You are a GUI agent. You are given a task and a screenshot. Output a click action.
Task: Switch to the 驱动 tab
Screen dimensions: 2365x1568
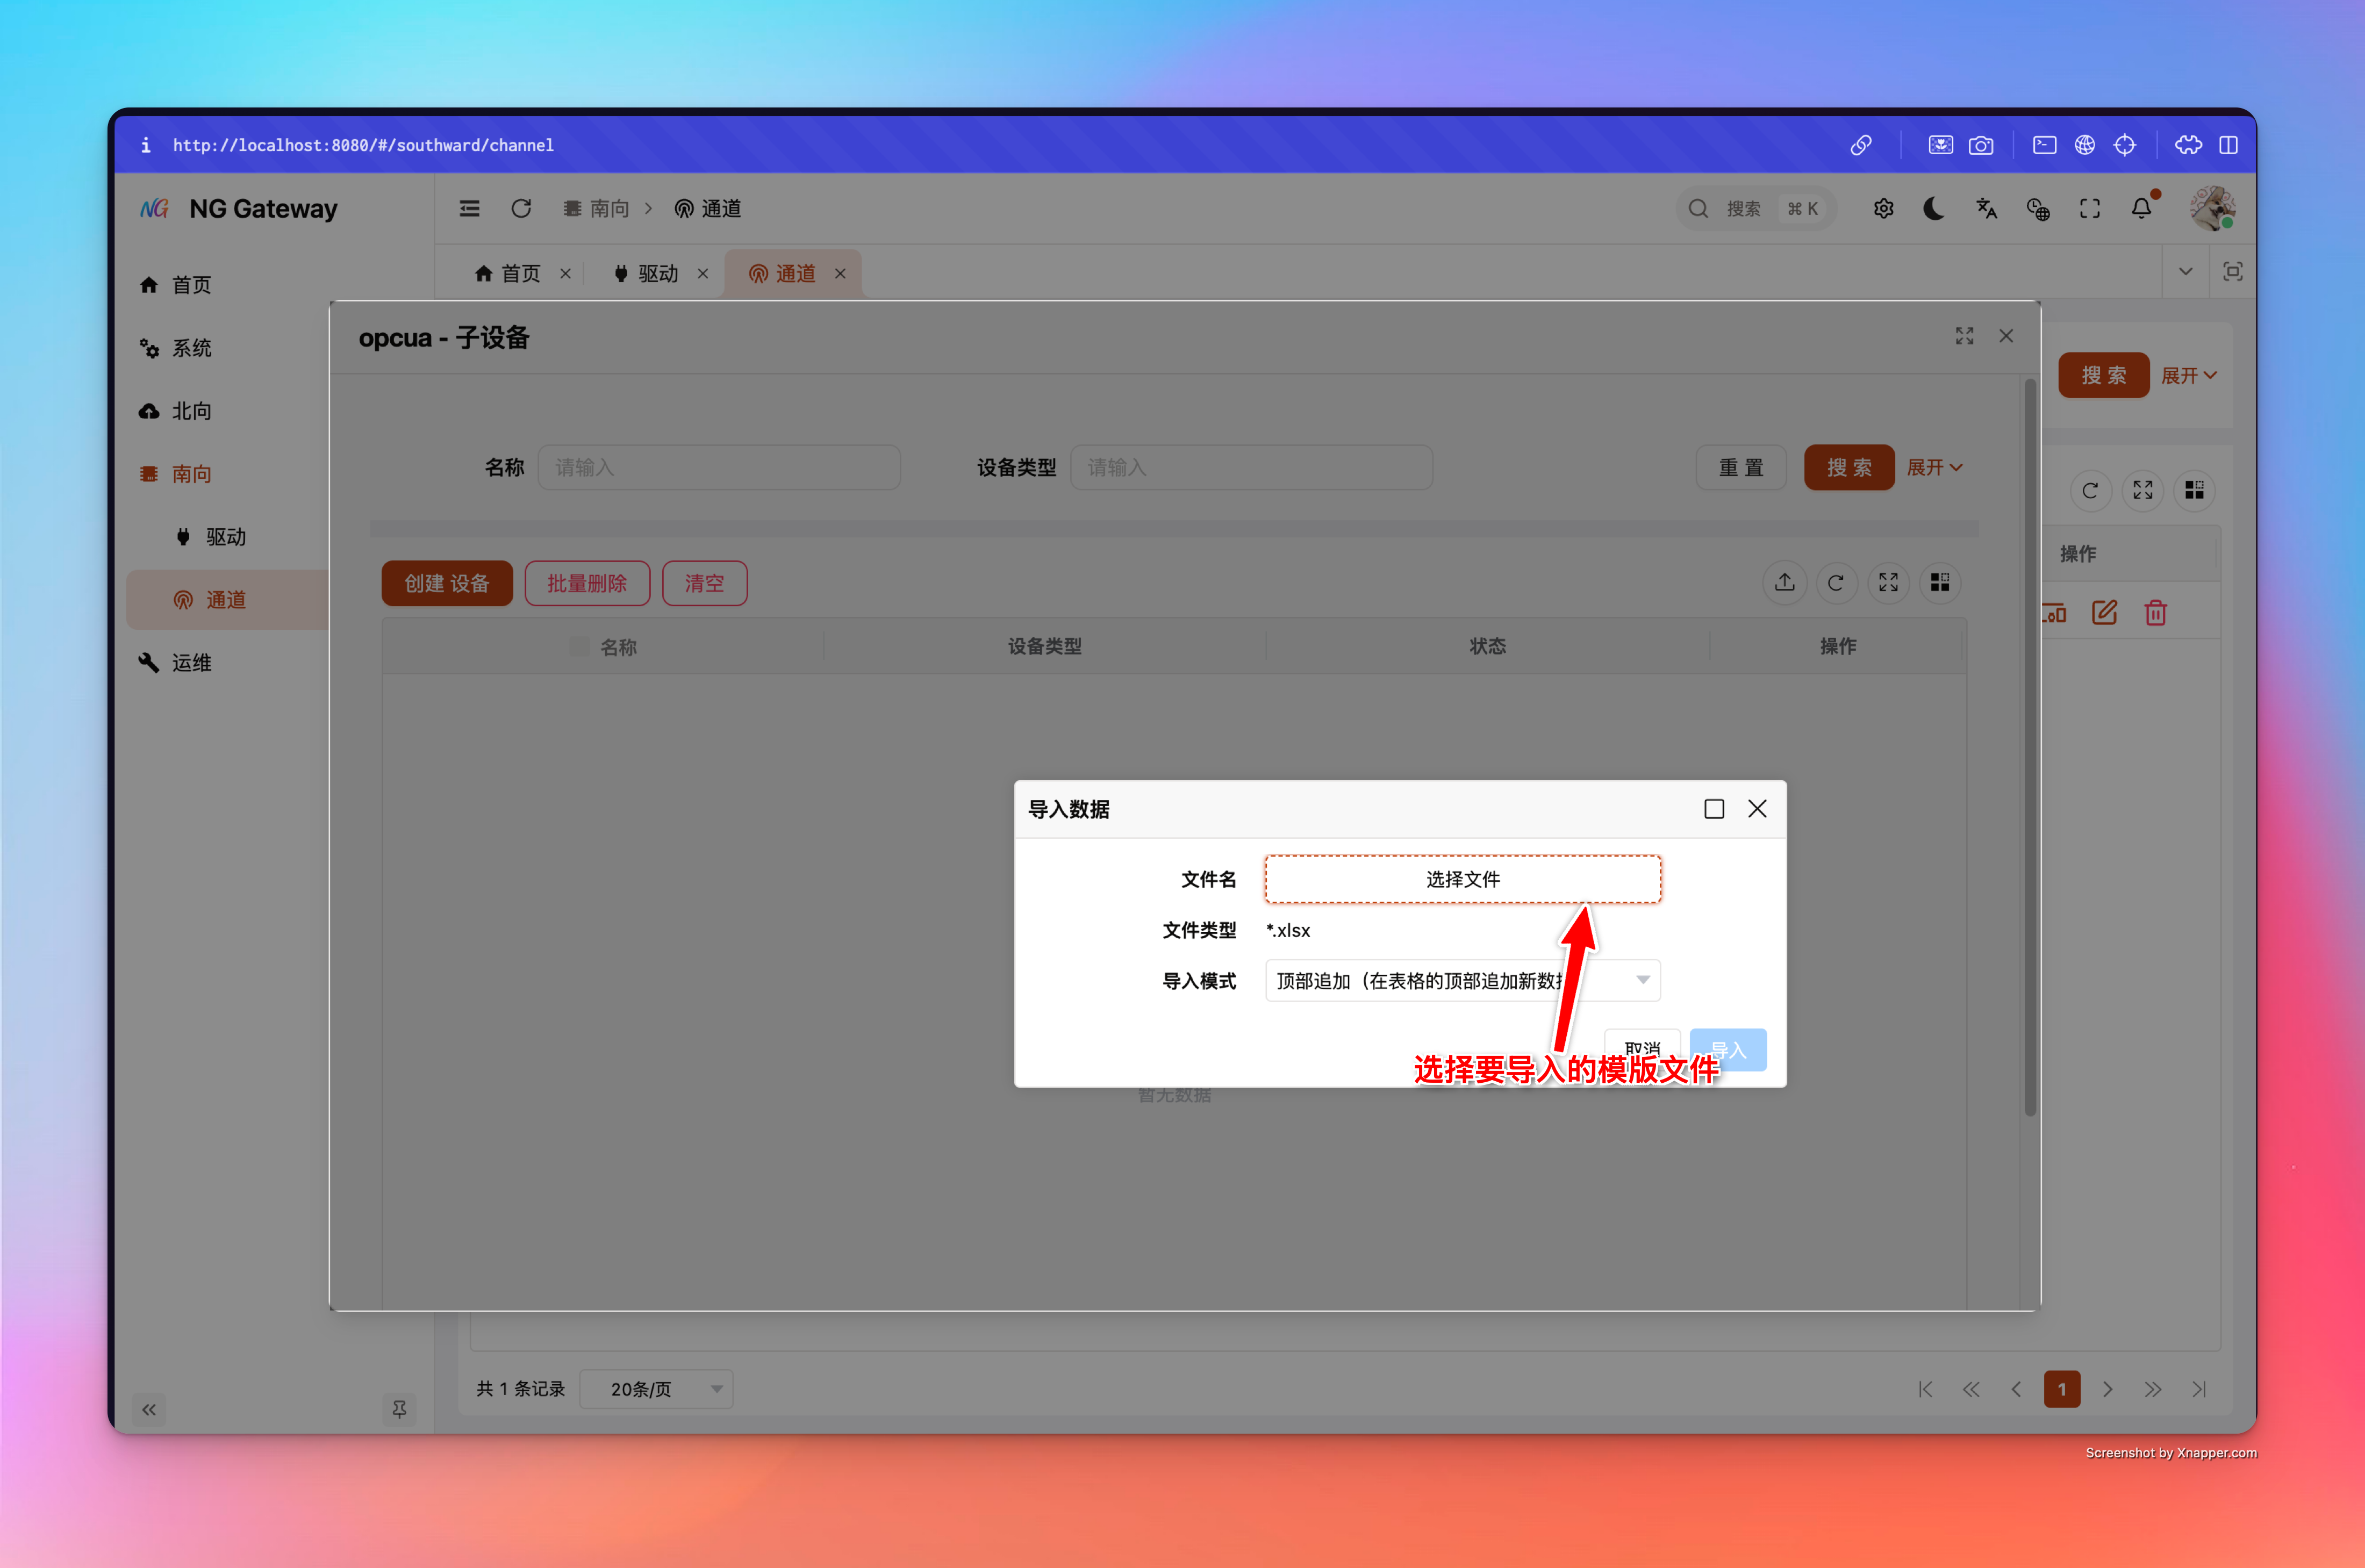[x=657, y=274]
